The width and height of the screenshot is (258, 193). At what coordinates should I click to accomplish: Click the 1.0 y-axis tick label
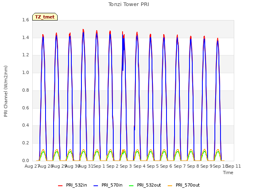[25, 72]
